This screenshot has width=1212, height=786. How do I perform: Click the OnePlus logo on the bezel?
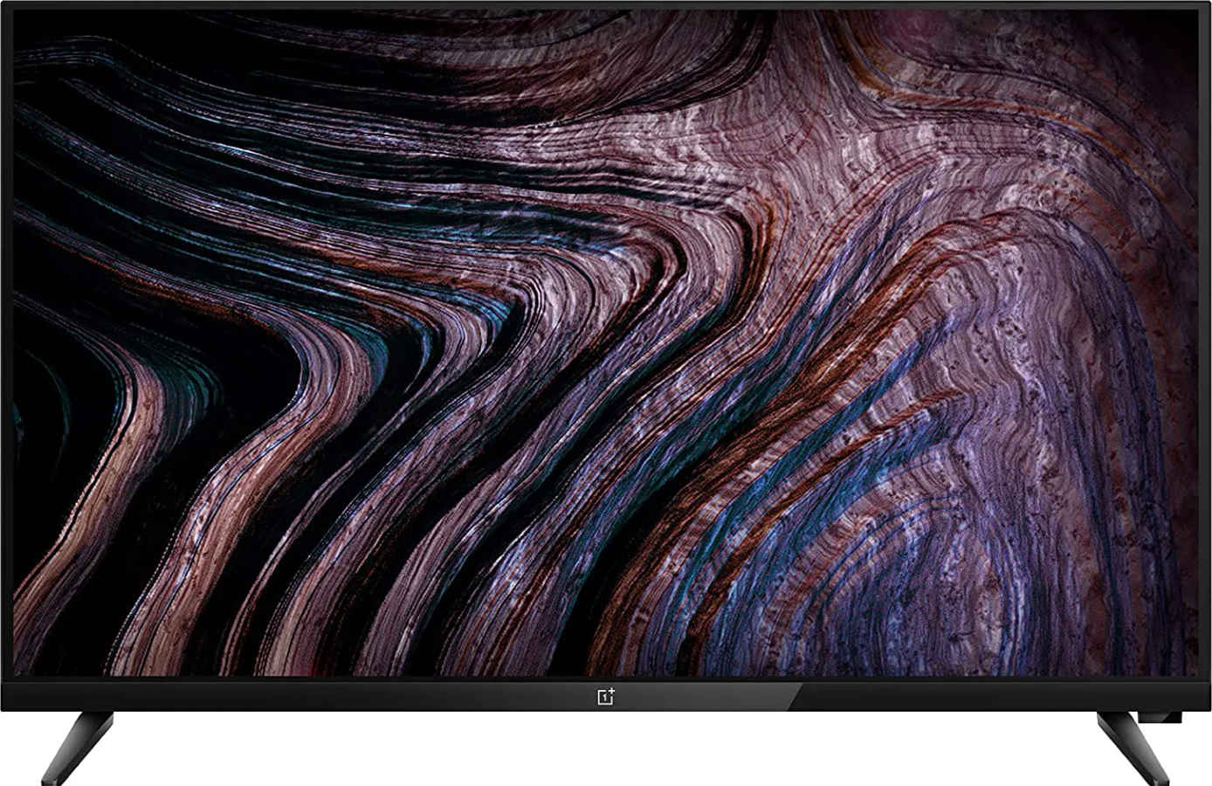[x=606, y=695]
